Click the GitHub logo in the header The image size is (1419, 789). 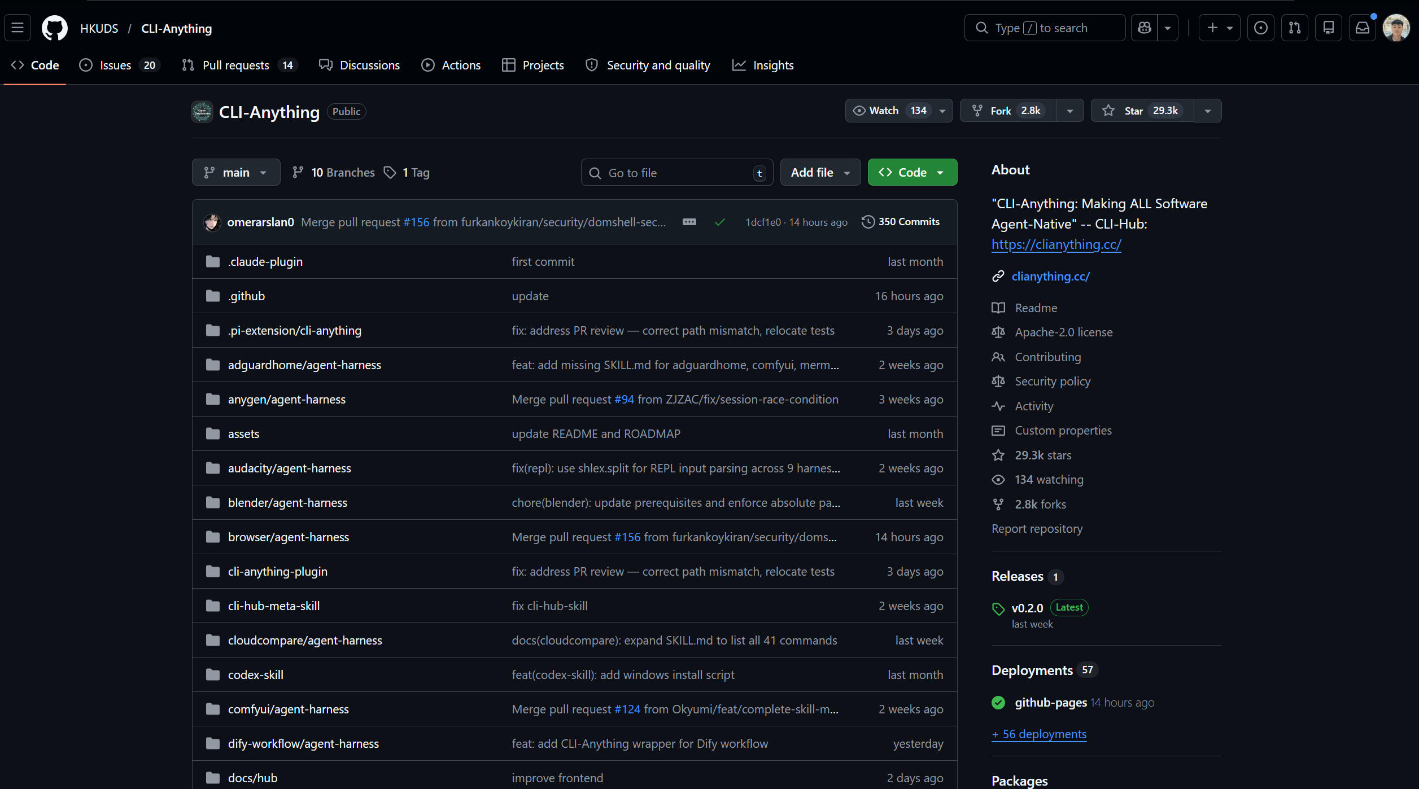[54, 28]
